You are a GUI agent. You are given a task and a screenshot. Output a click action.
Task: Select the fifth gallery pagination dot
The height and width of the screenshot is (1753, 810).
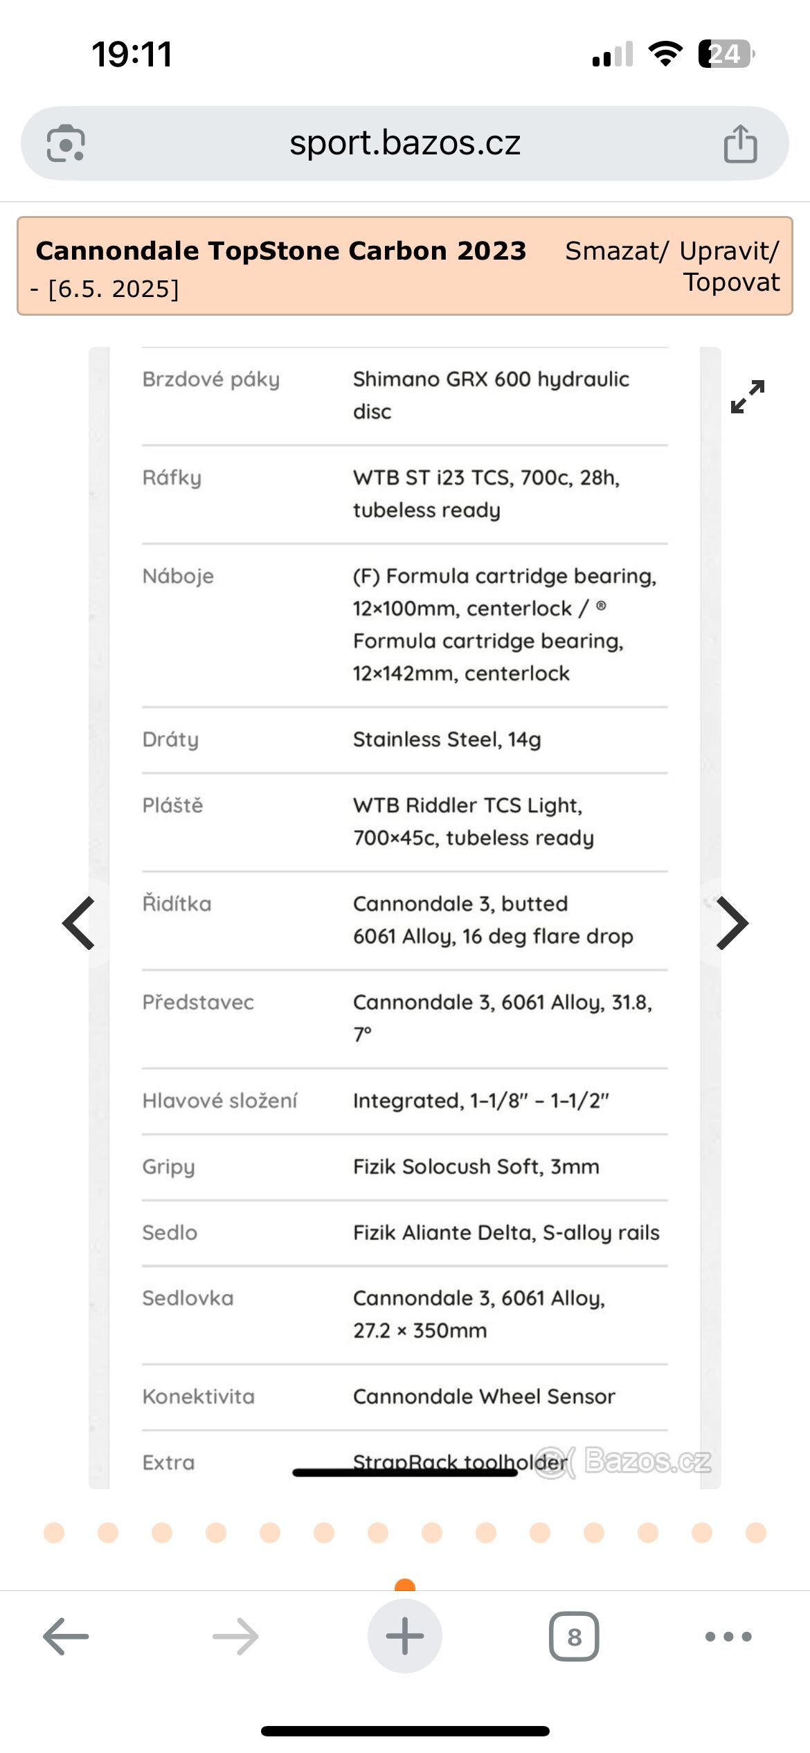tap(270, 1533)
